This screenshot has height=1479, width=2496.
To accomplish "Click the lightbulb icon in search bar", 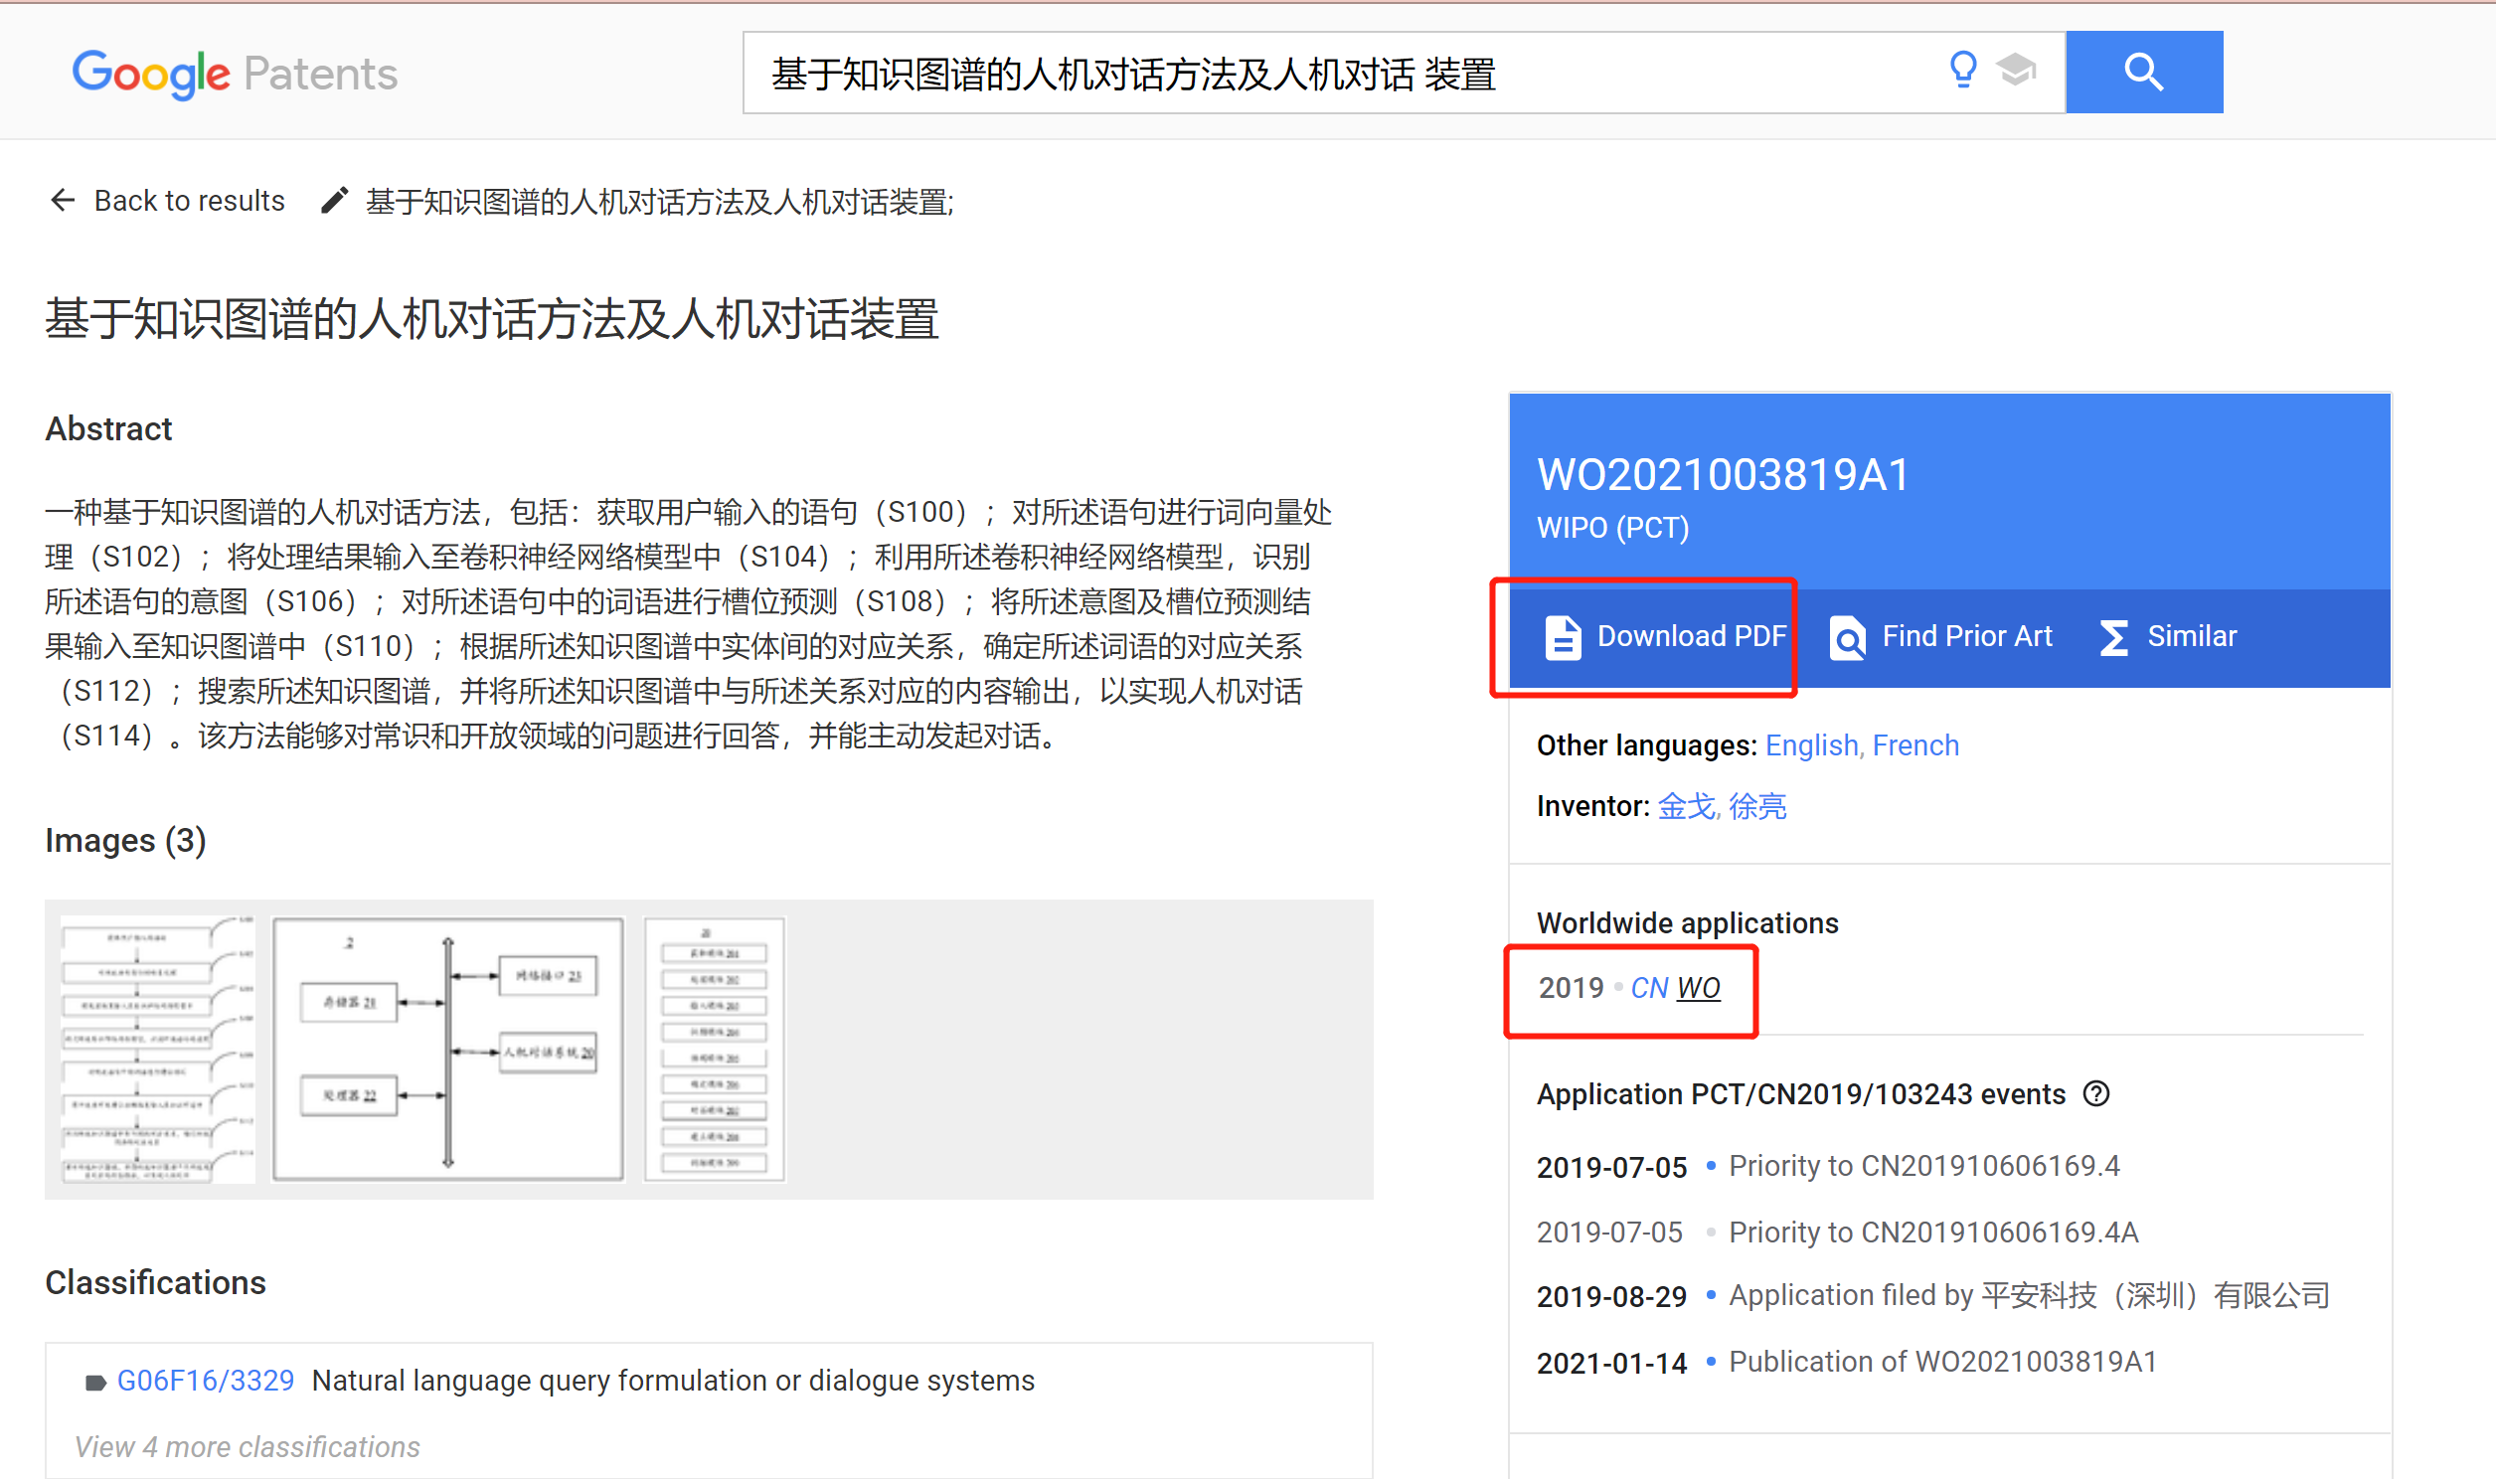I will point(1962,70).
